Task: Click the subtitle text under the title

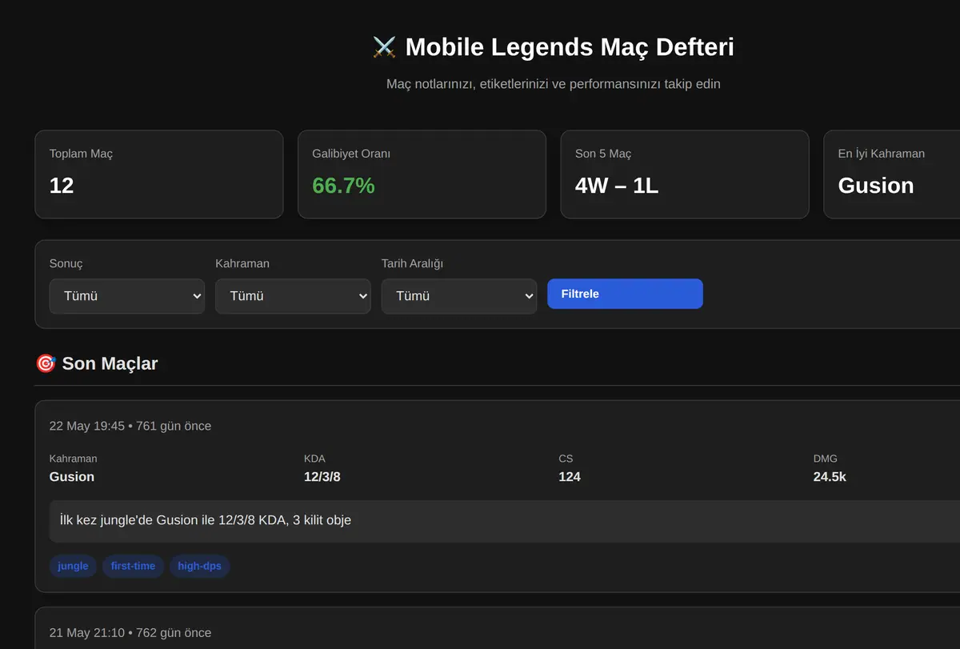Action: tap(554, 83)
